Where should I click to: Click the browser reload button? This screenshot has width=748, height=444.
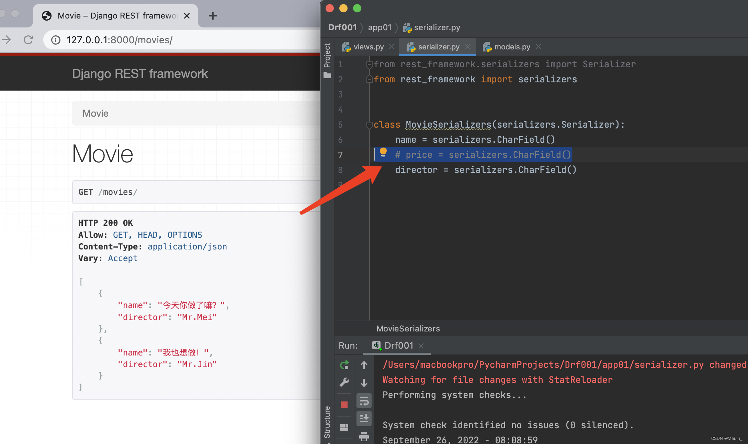29,40
